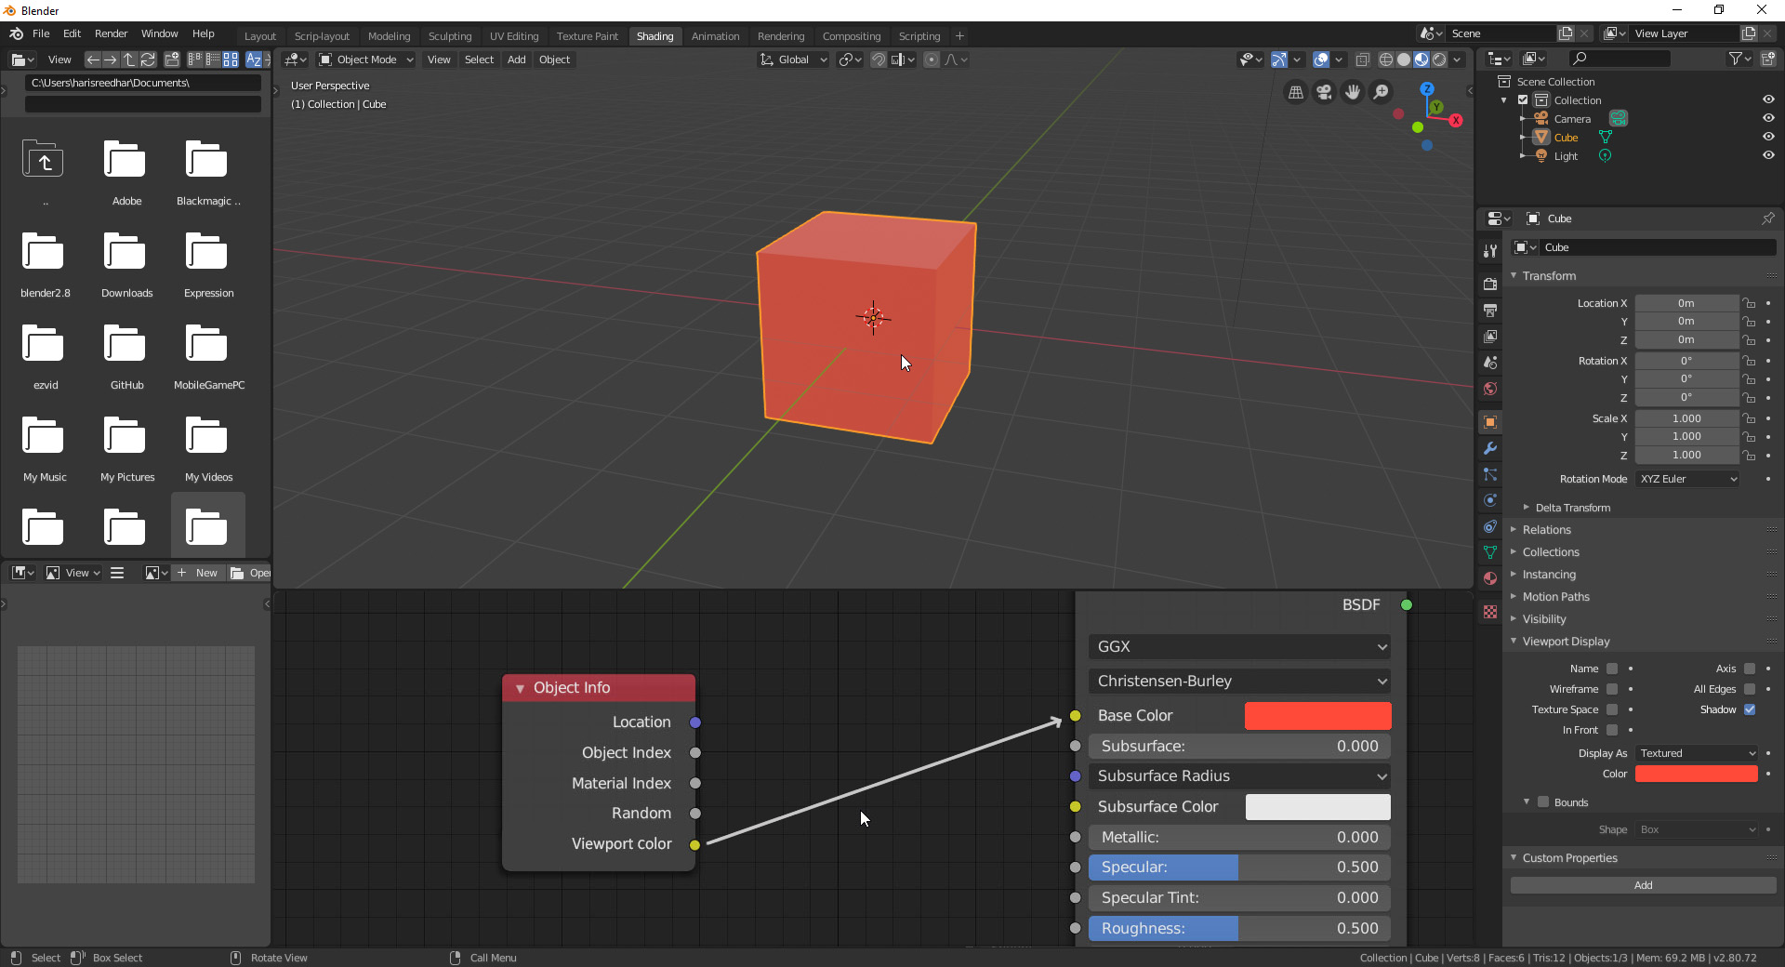Click the parent directory folder icon
Image resolution: width=1785 pixels, height=967 pixels.
[44, 161]
